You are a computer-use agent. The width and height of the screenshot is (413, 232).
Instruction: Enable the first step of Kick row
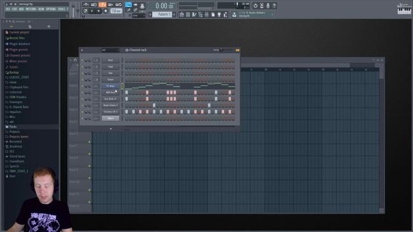(x=126, y=61)
